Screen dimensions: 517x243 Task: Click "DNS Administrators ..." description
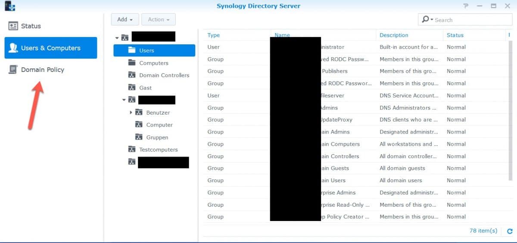[408, 108]
